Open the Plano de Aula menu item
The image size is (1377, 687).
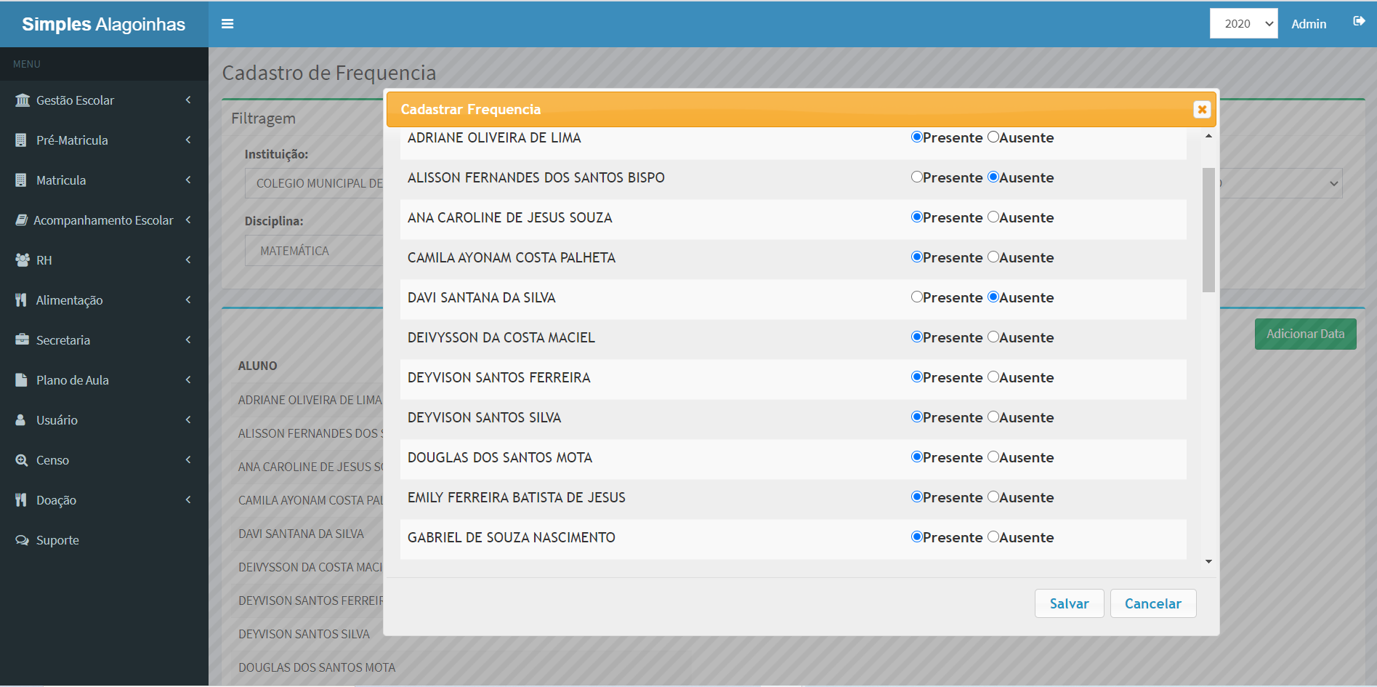(x=104, y=380)
